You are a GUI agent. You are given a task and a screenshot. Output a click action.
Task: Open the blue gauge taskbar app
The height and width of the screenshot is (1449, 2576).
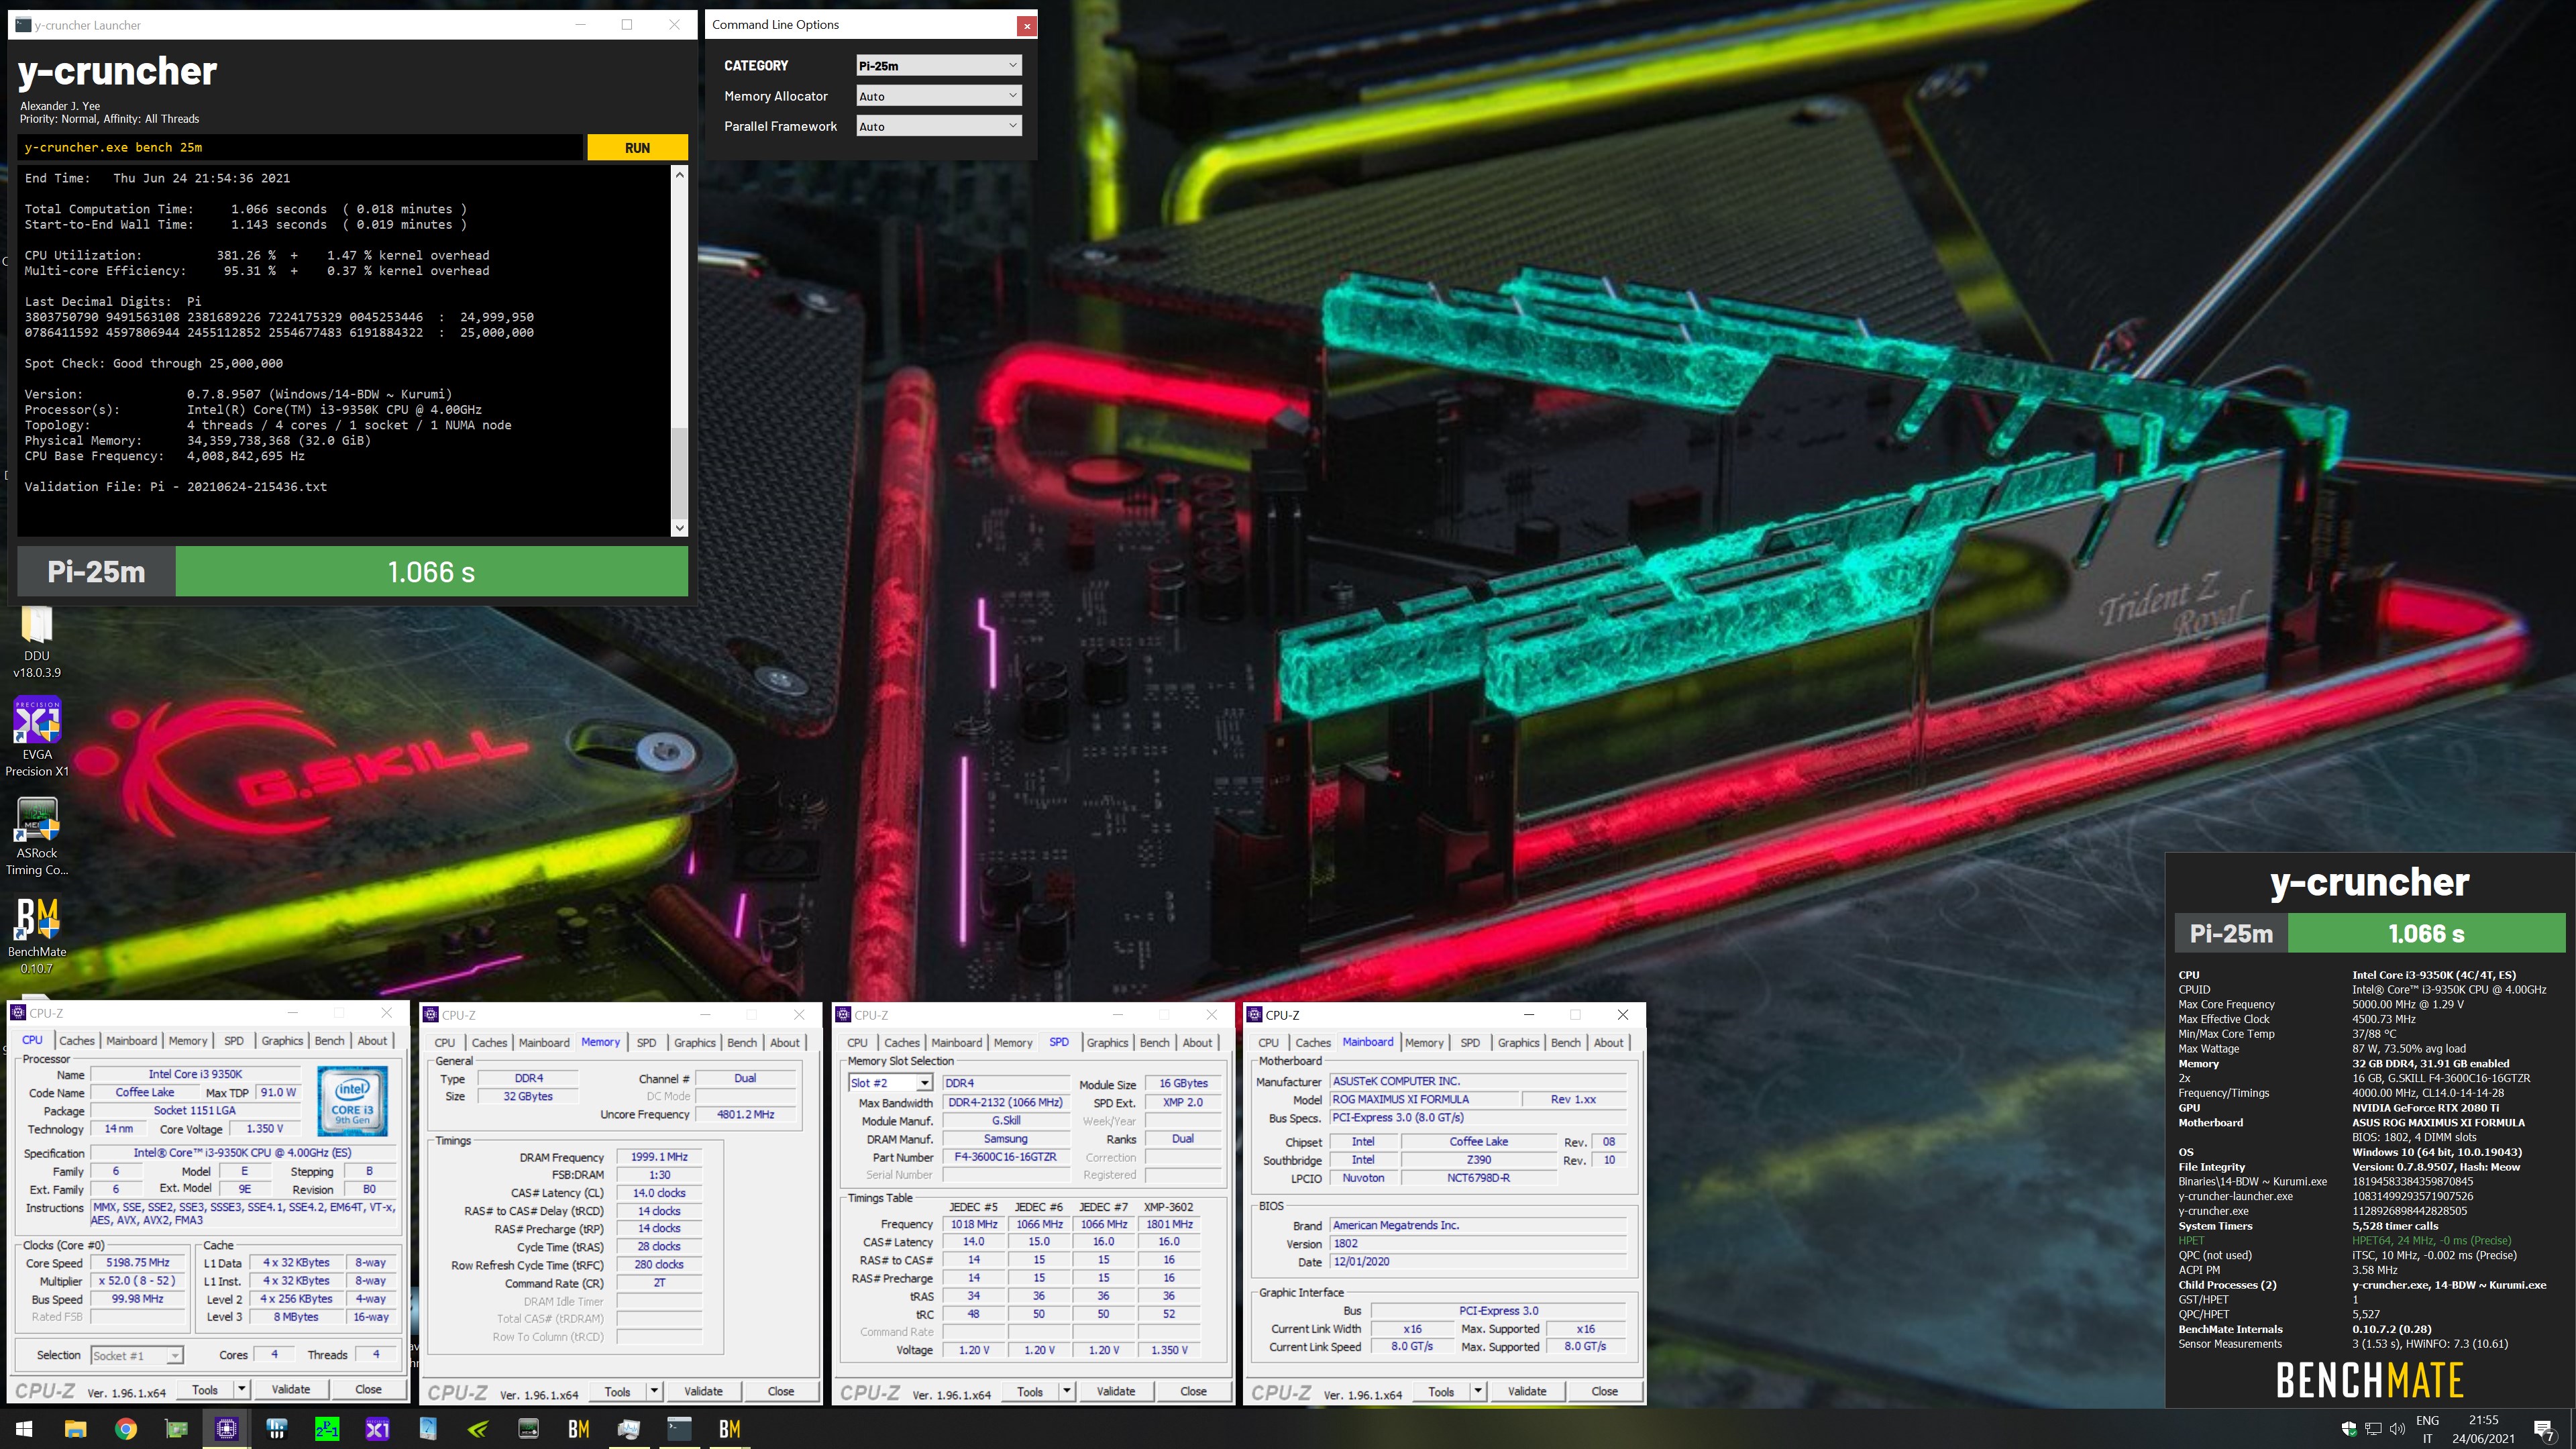click(x=428, y=1429)
